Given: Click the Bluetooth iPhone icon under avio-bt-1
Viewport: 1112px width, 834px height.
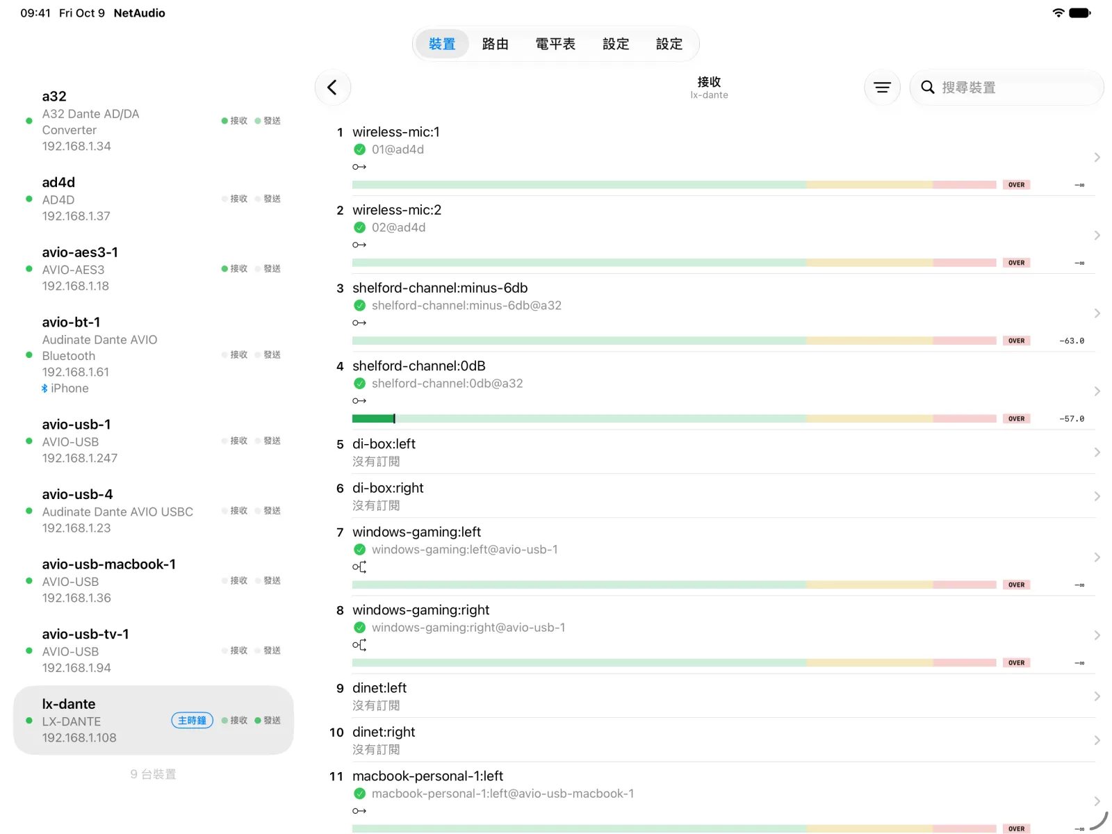Looking at the screenshot, I should pos(44,389).
